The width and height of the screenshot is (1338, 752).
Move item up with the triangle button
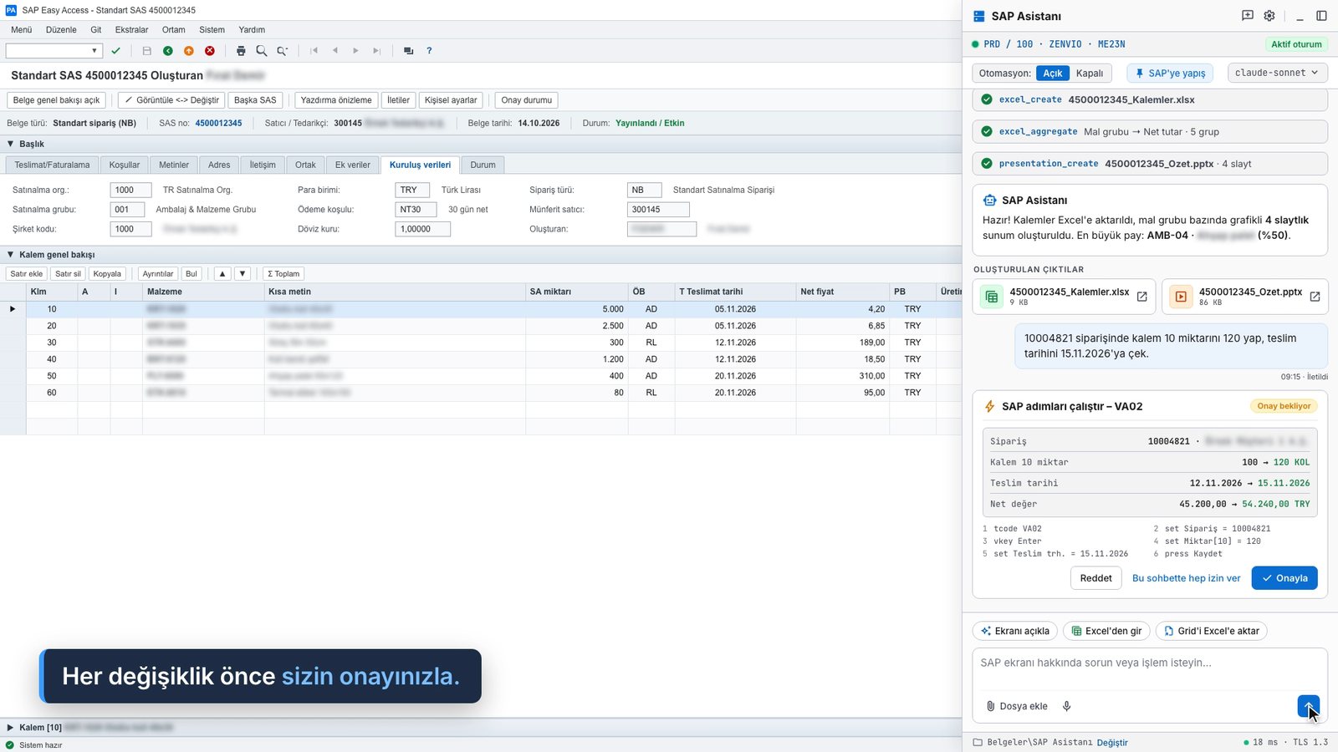[x=222, y=273]
